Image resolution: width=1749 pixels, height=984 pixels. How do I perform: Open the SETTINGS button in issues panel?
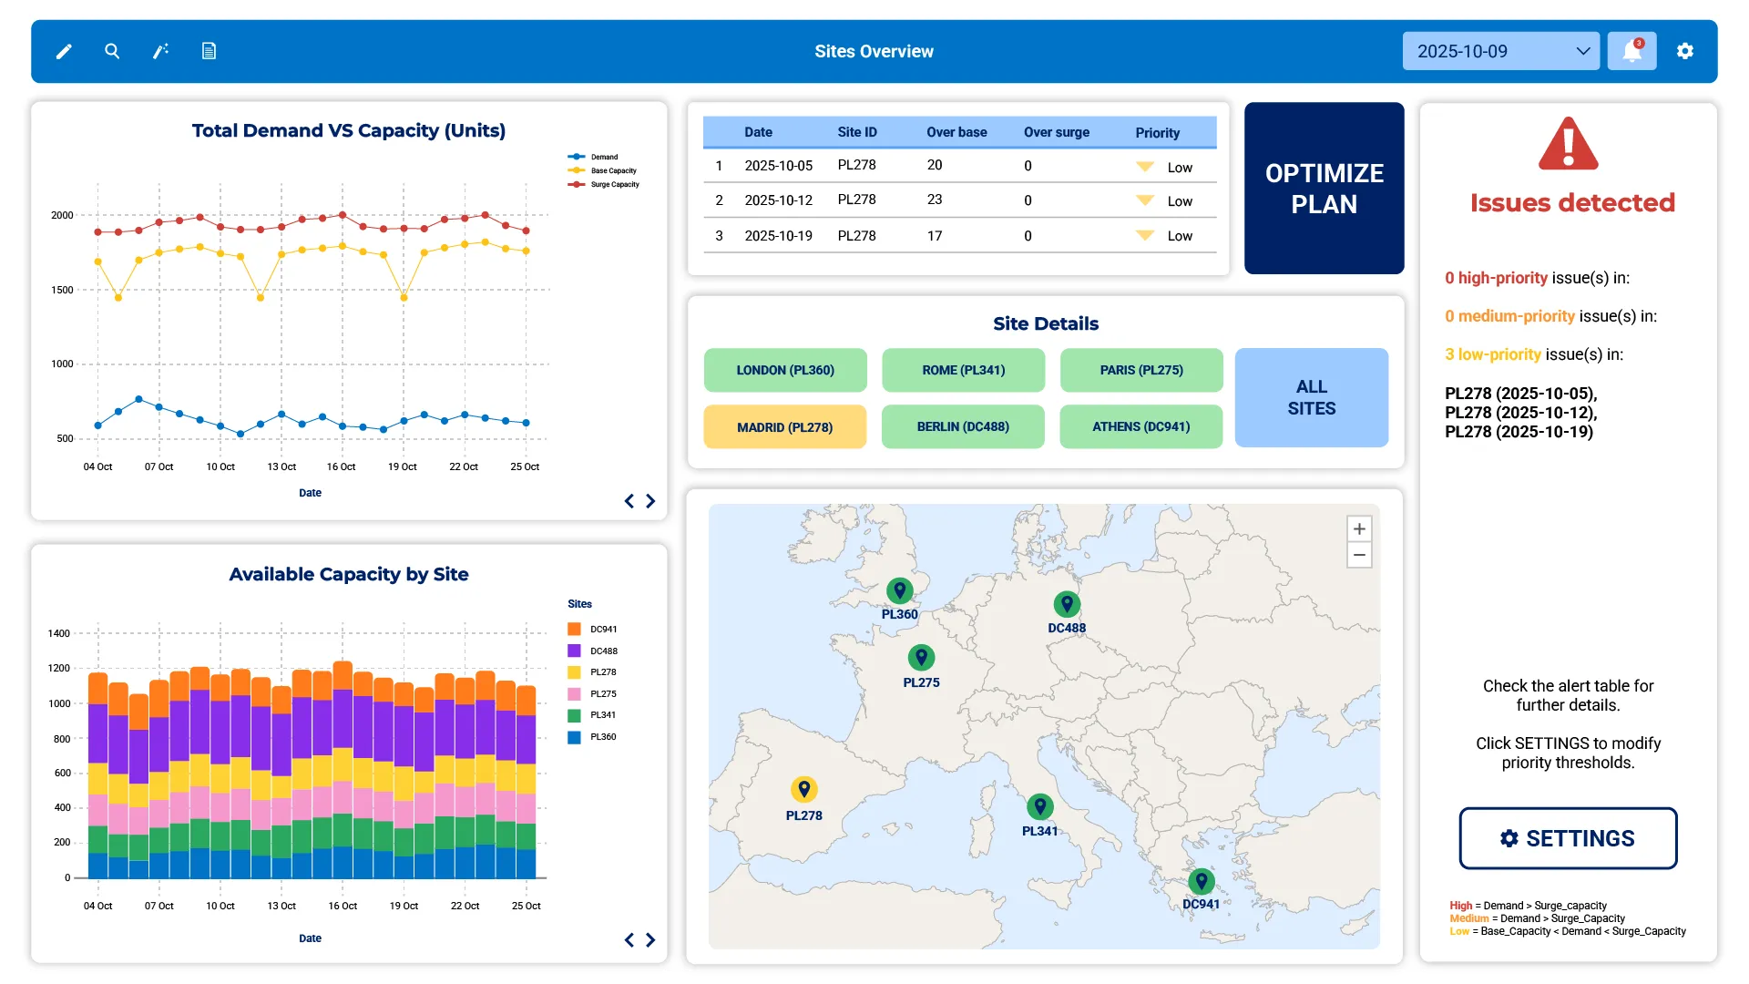click(1568, 838)
